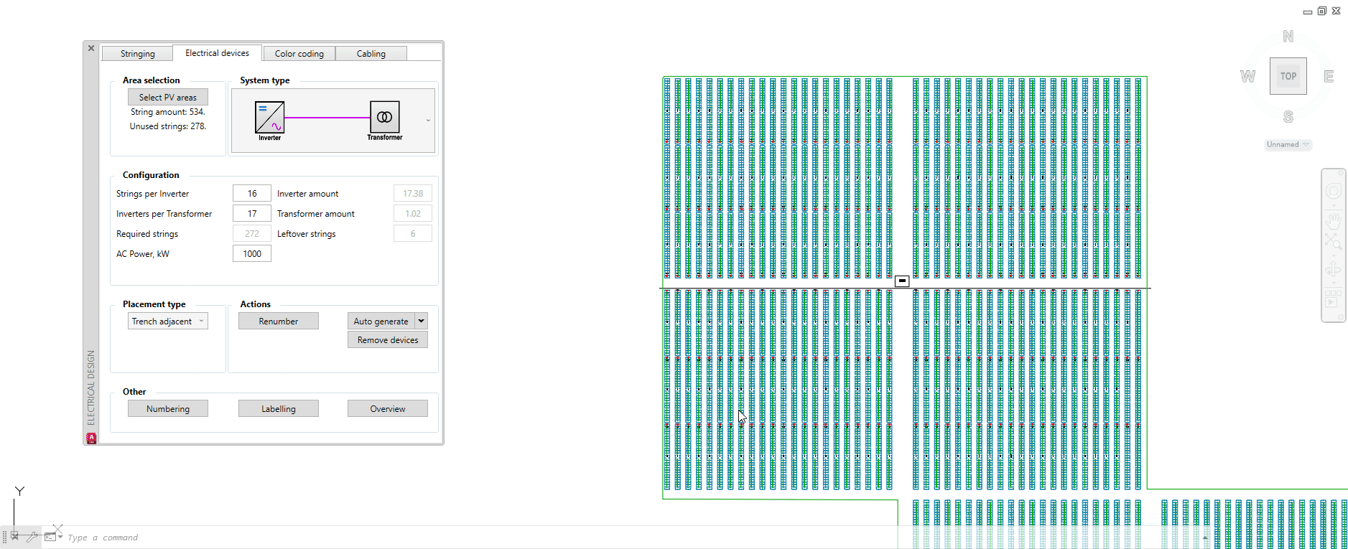Open the Auto generate dropdown arrow
1348x549 pixels.
coord(422,321)
